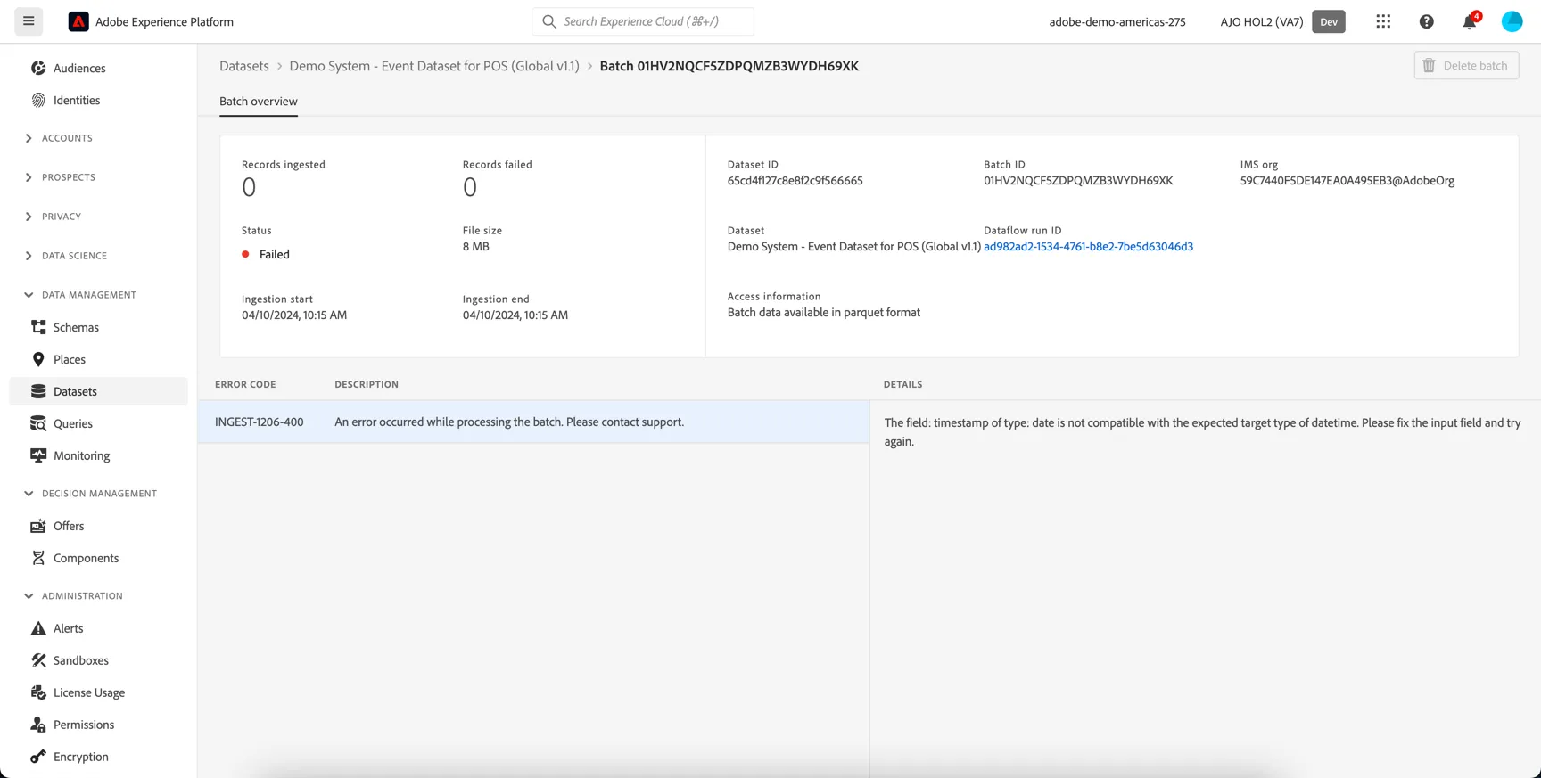Click the Delete batch button

[1466, 65]
